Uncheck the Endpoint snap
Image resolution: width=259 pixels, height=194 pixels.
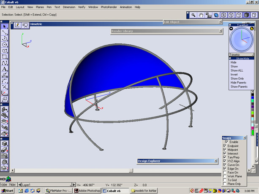225,146
